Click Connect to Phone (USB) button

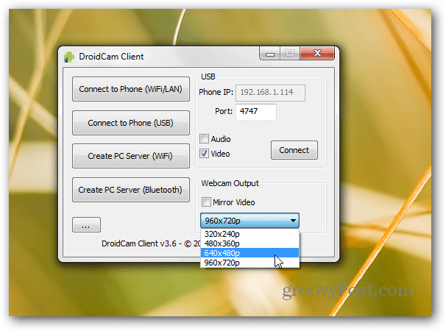click(x=131, y=123)
